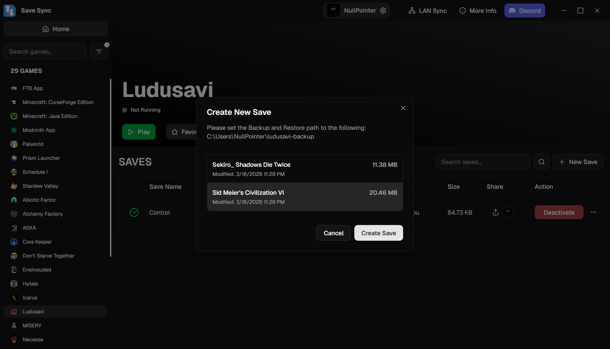Click the Create Save button
The image size is (610, 349).
point(379,233)
